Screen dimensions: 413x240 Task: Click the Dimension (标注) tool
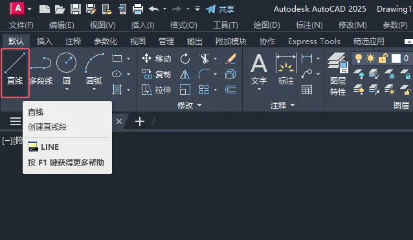[285, 69]
